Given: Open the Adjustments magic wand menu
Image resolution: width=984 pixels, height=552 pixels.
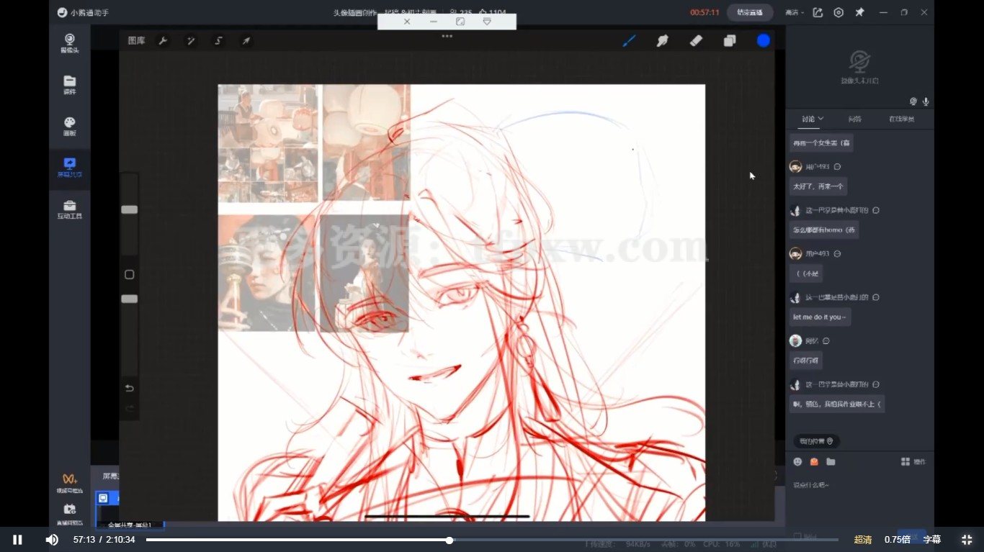Looking at the screenshot, I should [x=190, y=40].
